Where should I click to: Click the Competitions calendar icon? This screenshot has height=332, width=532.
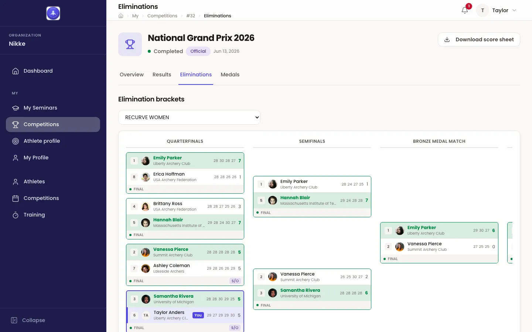[x=16, y=198]
